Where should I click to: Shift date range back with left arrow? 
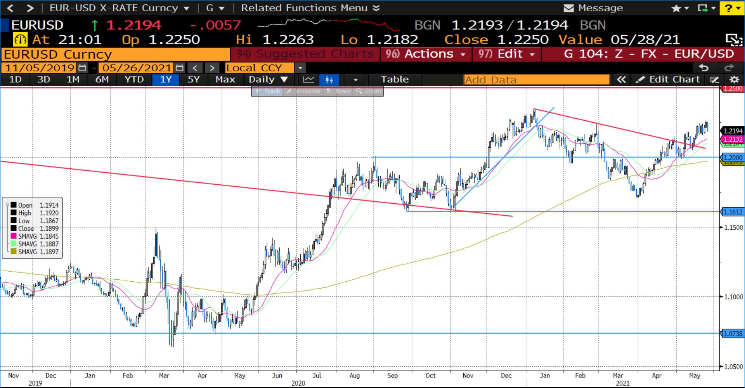(195, 68)
